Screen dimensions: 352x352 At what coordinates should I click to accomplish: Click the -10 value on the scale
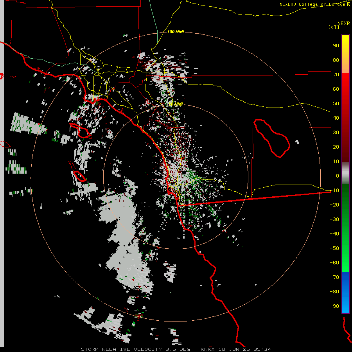tap(334, 190)
